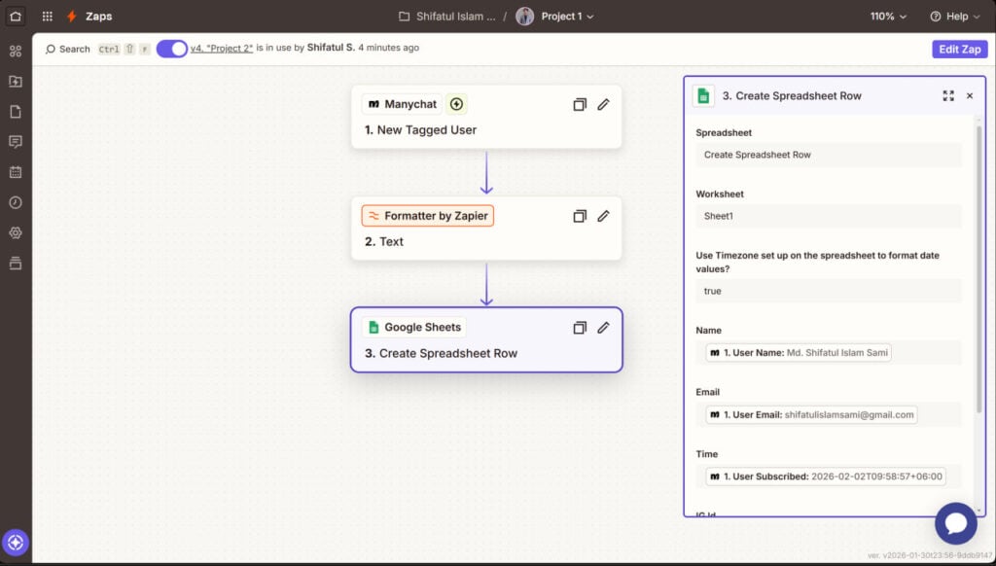Duplicate the Formatter by Zapier step
This screenshot has height=566, width=996.
[x=580, y=216]
